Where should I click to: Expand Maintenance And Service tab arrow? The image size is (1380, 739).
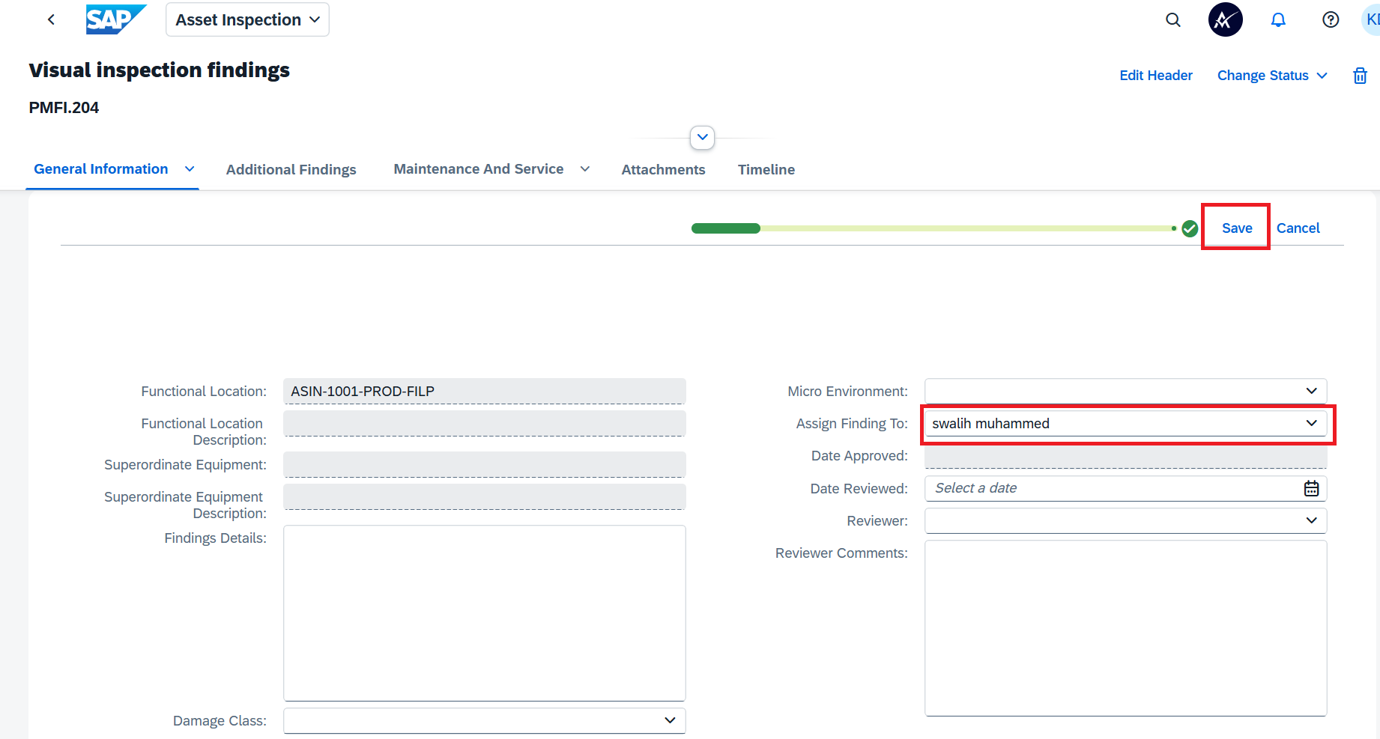click(x=585, y=169)
